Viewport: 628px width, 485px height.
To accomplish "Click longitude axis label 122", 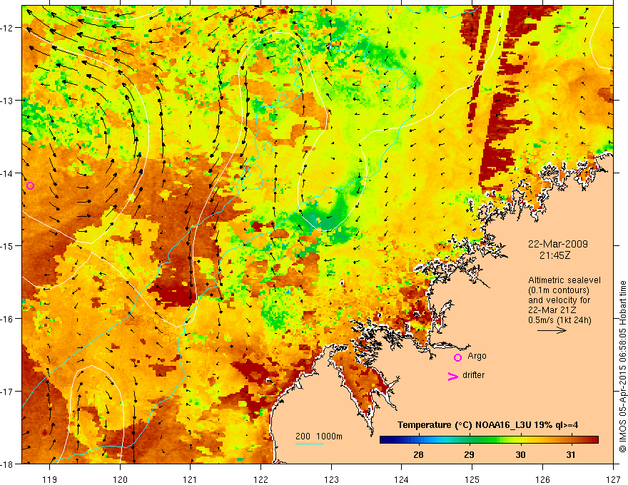I will [x=260, y=479].
